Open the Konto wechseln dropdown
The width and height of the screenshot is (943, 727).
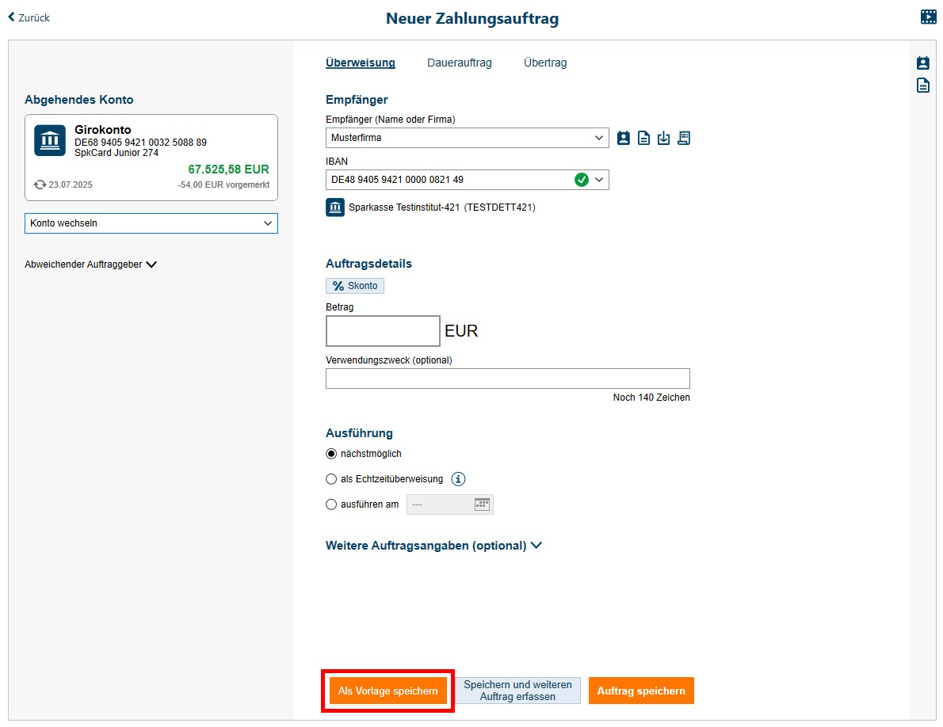[151, 223]
